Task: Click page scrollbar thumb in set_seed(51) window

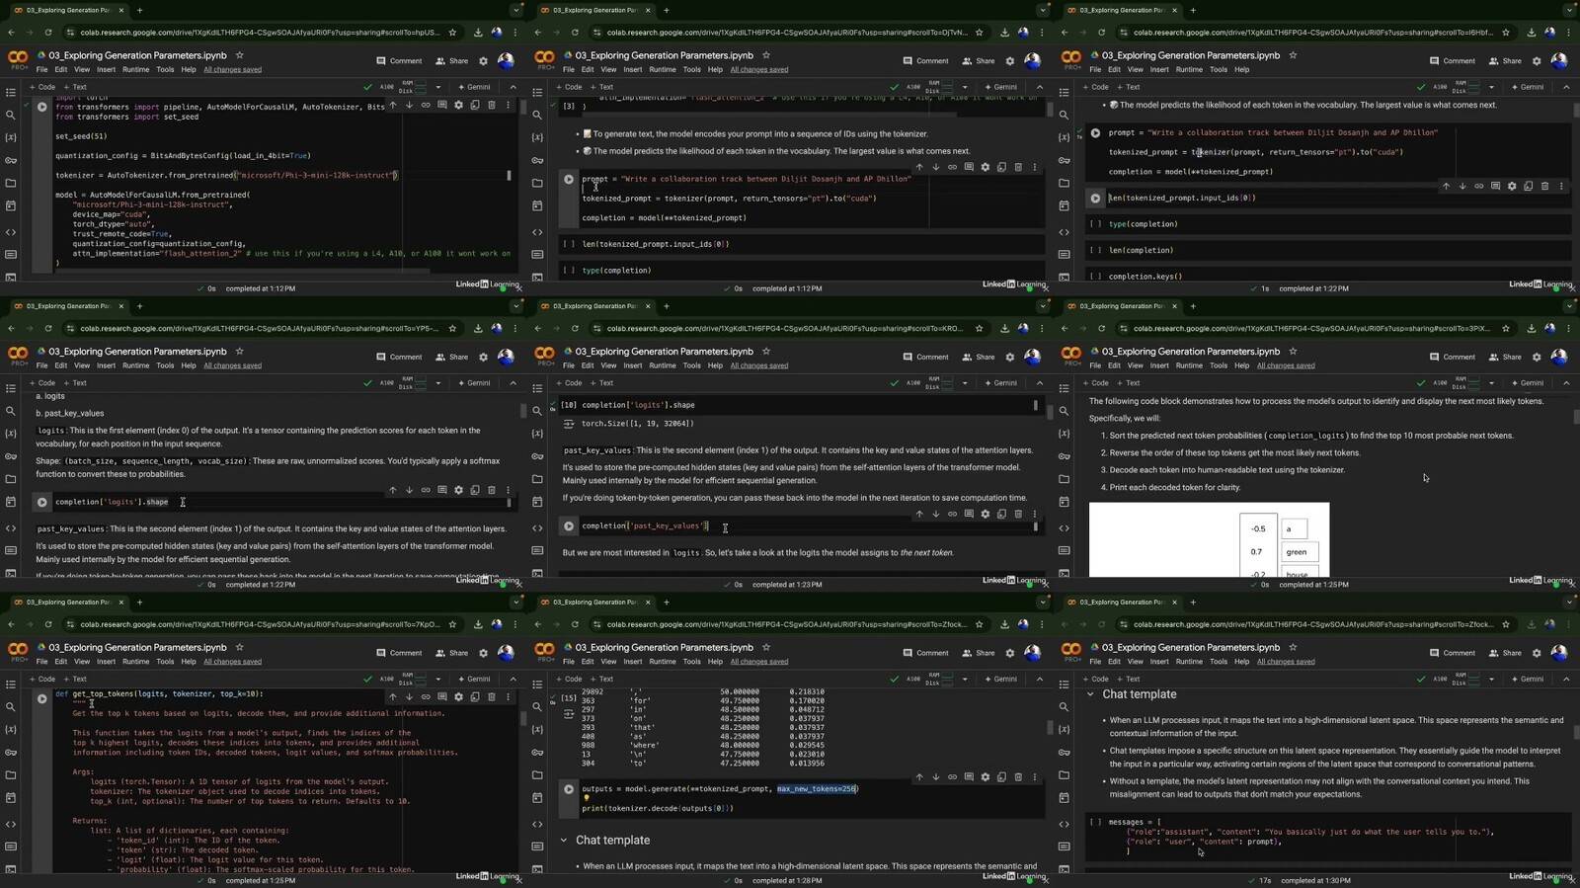Action: (x=523, y=109)
